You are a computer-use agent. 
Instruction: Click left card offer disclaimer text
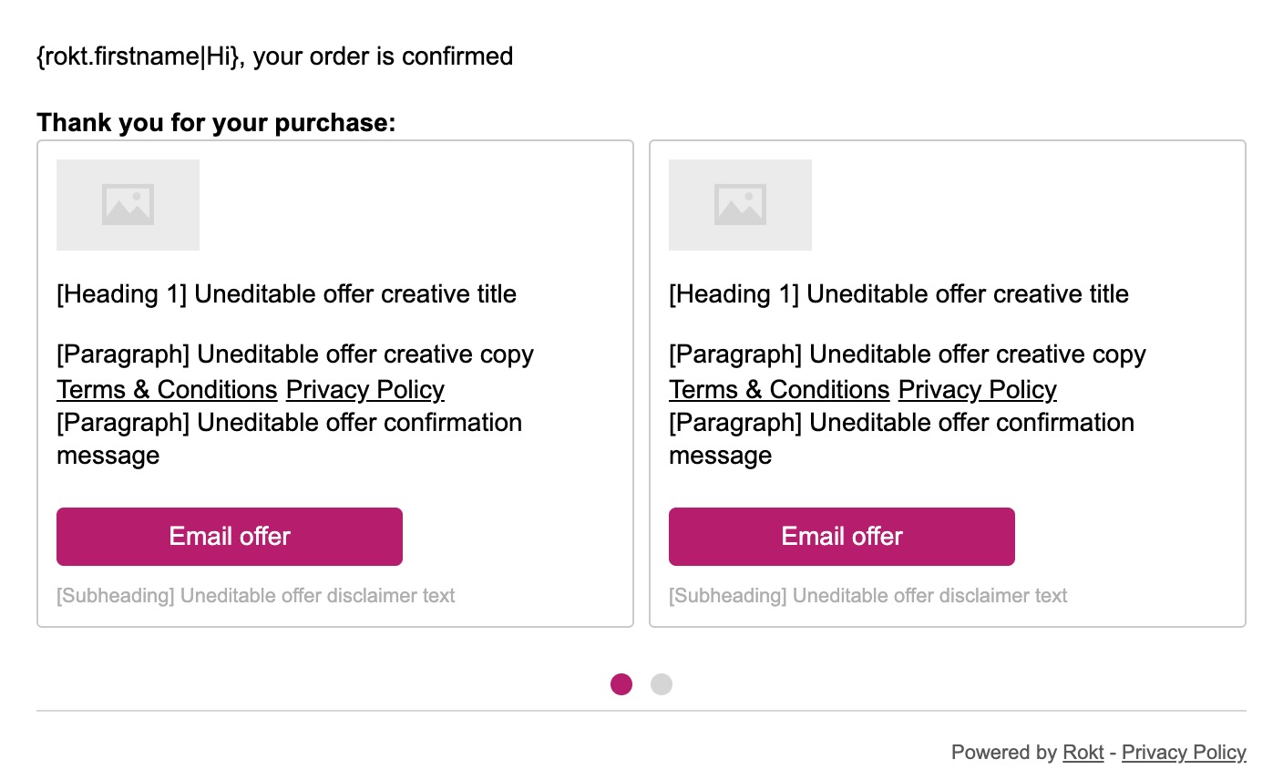pos(256,596)
